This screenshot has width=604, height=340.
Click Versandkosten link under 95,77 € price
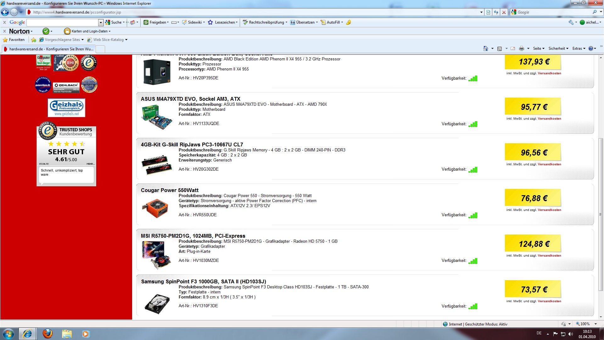point(549,119)
